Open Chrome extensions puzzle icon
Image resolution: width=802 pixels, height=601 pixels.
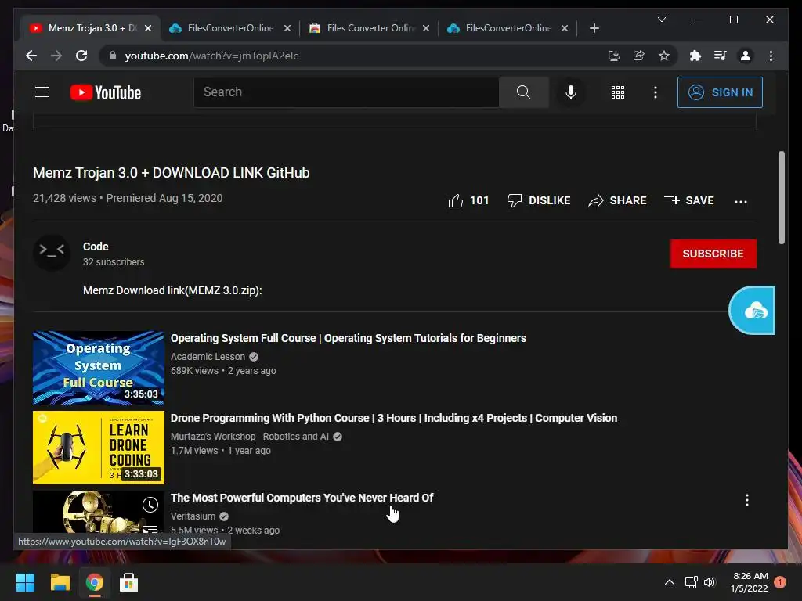pyautogui.click(x=695, y=56)
